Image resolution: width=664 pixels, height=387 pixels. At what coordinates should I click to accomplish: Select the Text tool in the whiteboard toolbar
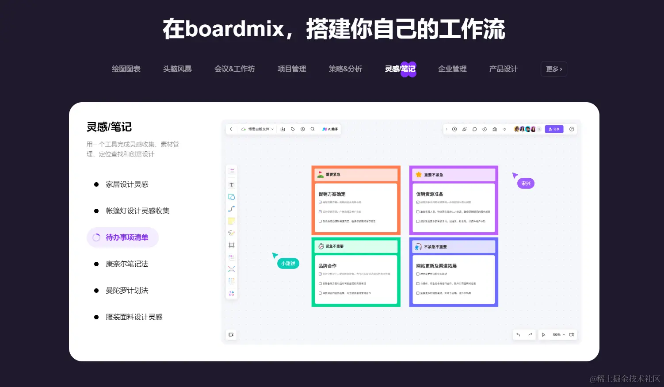[x=231, y=184]
